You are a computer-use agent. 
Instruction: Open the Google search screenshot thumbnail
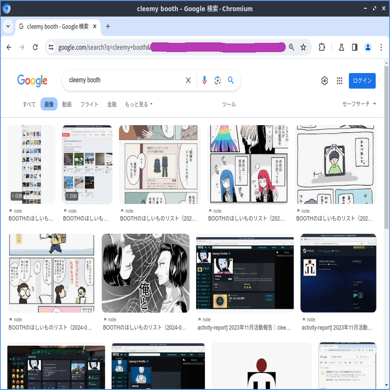pos(347,366)
